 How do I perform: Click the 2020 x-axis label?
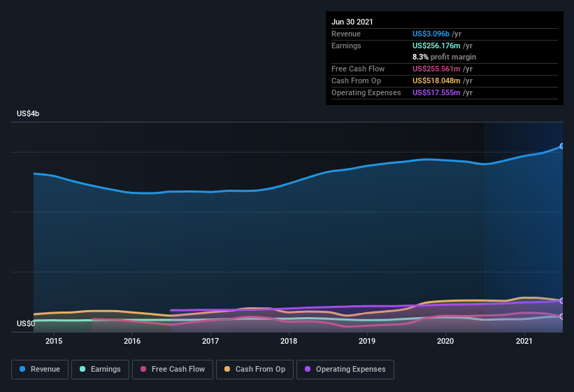tap(445, 341)
